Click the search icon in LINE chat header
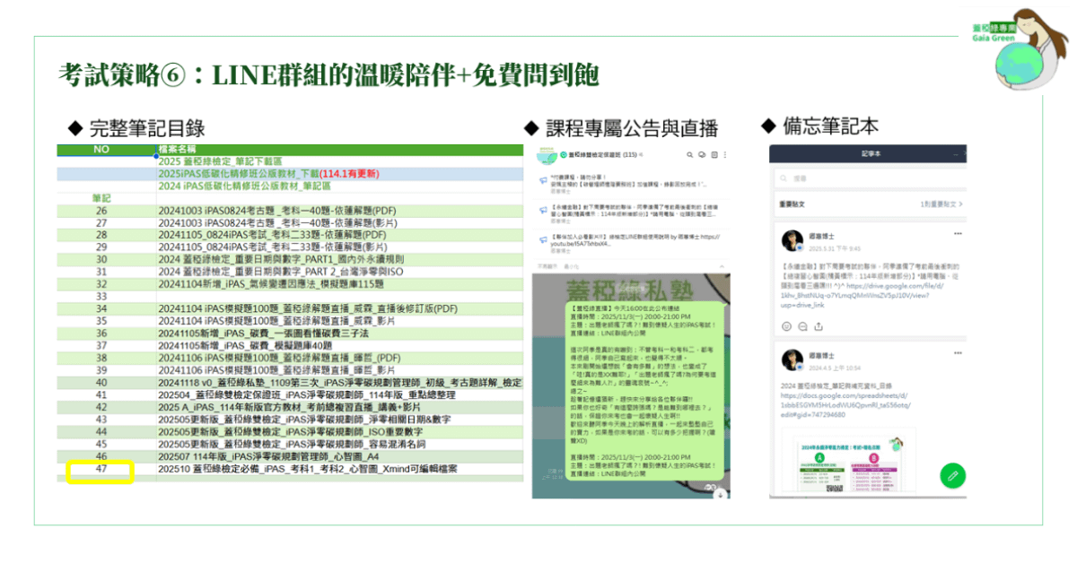The height and width of the screenshot is (563, 1077). (691, 155)
